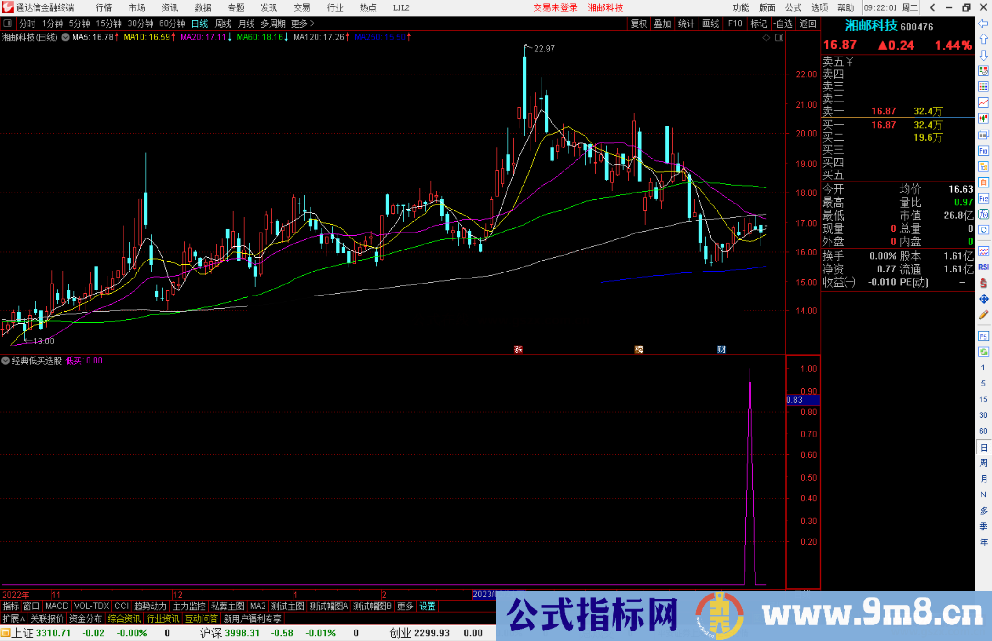Collapse the 经典低买选股 indicator panel arrow
The image size is (992, 641).
[6, 361]
